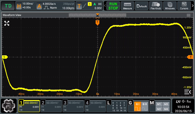
Task: Click the RUN STOP button
Action: point(113,6)
